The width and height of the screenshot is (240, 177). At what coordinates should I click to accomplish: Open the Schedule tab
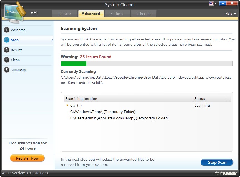pos(144,13)
